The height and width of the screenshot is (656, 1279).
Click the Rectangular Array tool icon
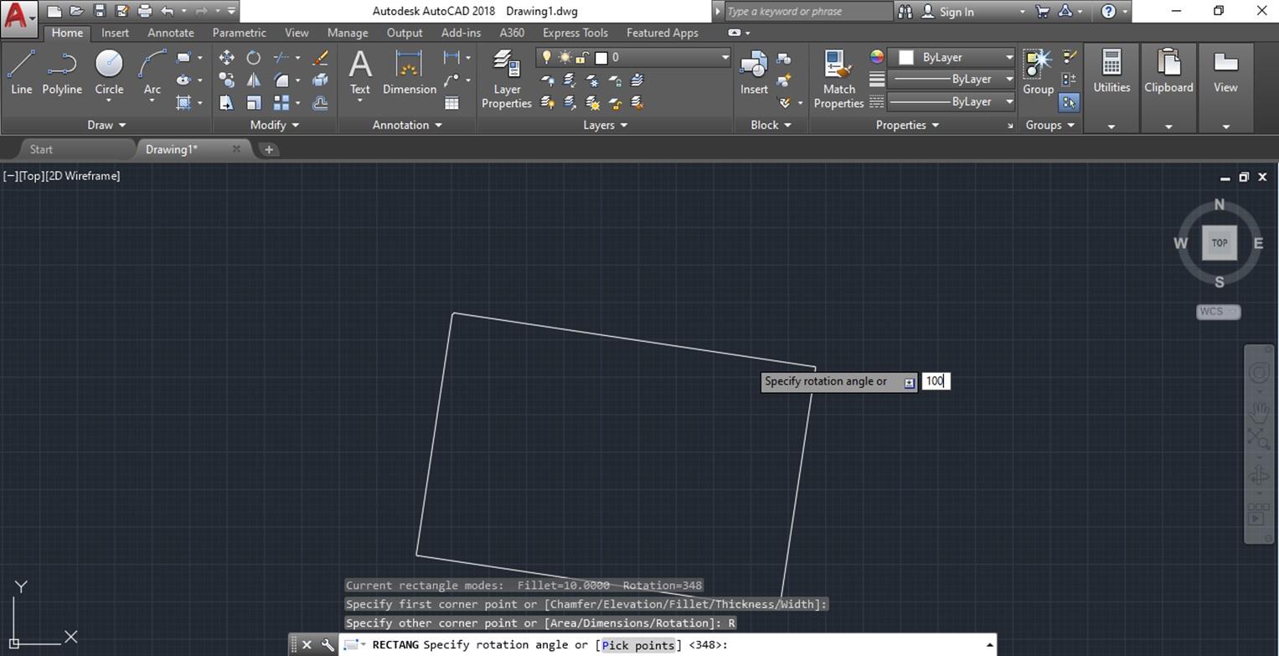pos(281,103)
